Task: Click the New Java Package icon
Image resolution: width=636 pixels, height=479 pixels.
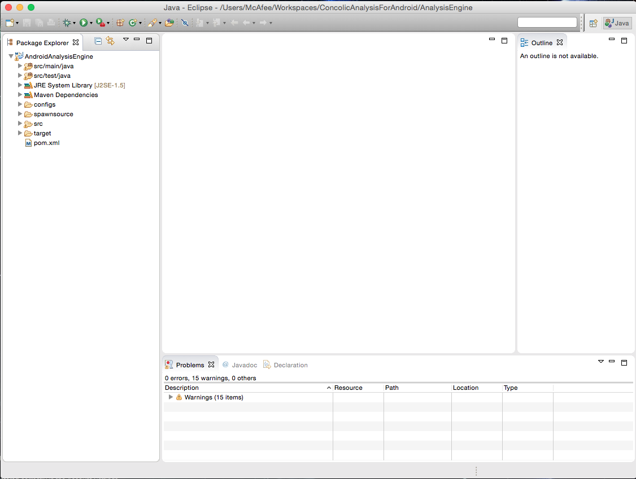Action: (120, 23)
